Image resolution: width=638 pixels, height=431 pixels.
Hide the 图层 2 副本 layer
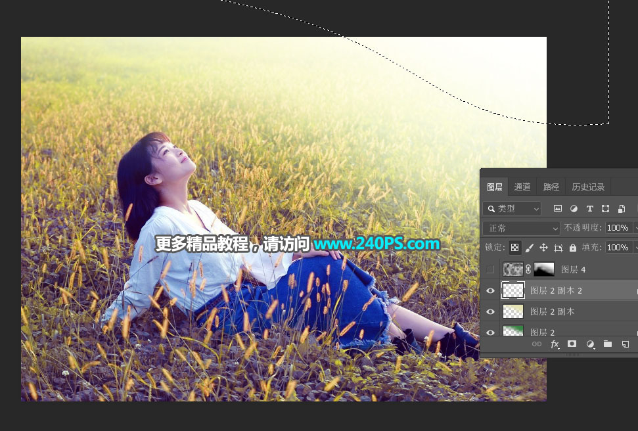490,312
